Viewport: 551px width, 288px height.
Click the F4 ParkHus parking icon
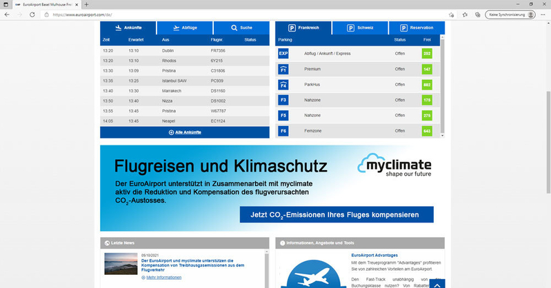283,85
